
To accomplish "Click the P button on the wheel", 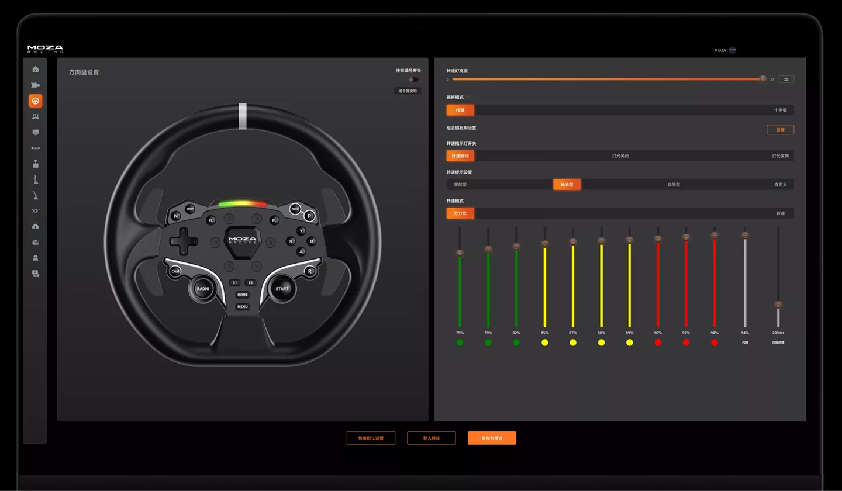I will pyautogui.click(x=310, y=216).
